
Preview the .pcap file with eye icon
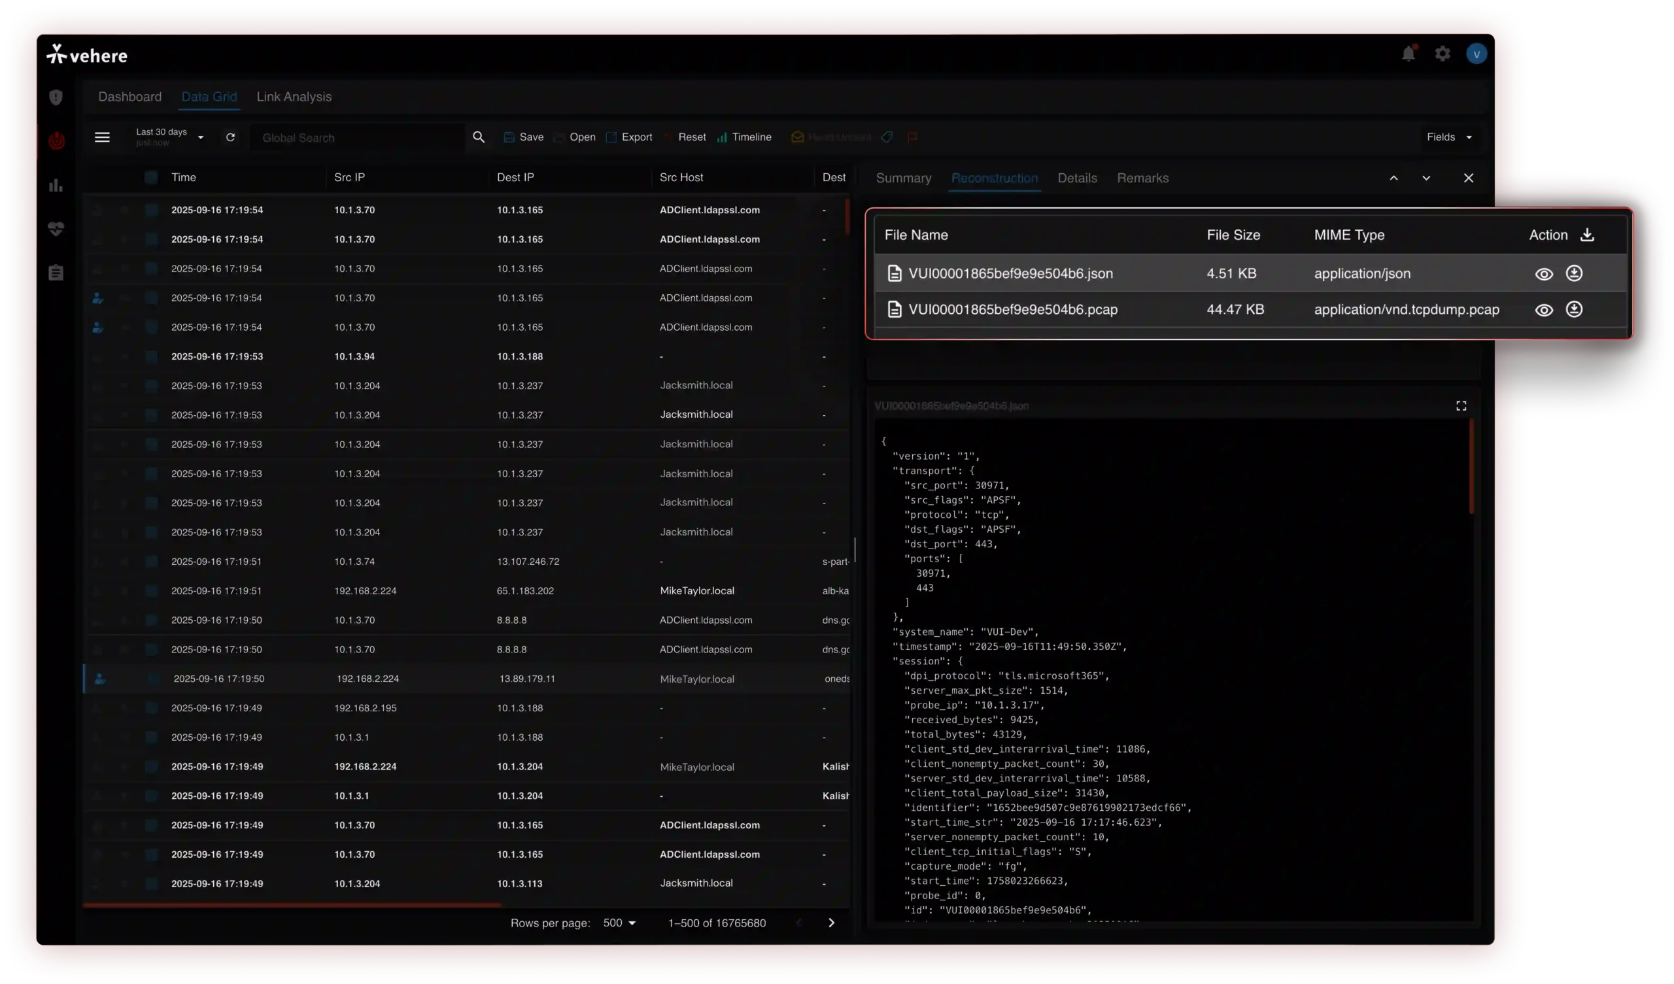tap(1544, 310)
